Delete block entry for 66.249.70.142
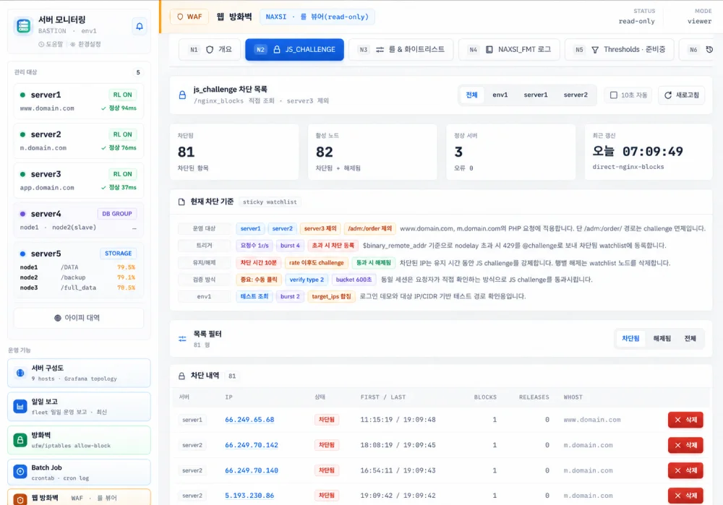This screenshot has width=723, height=505. point(685,445)
